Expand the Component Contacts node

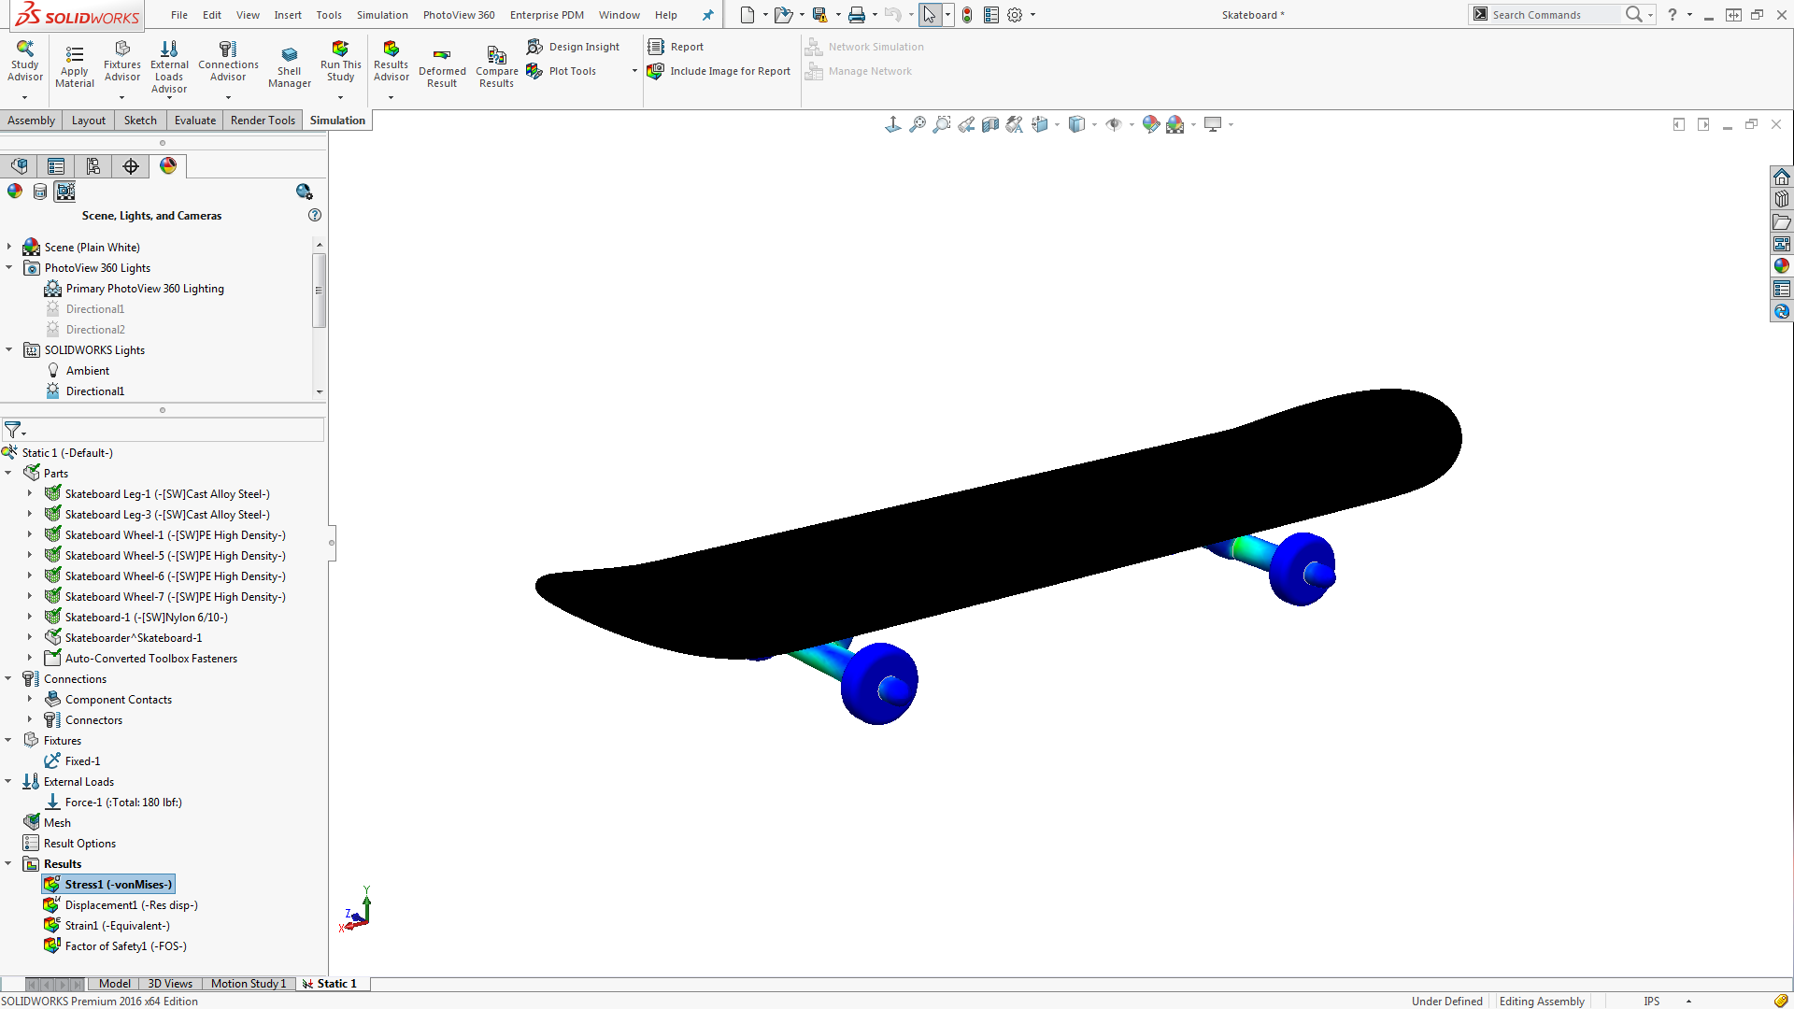pyautogui.click(x=30, y=699)
